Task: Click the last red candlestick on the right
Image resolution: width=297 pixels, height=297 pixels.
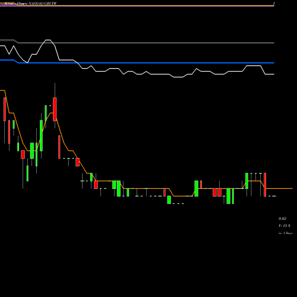Action: 265,185
